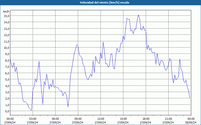The width and height of the screenshot is (201, 125).
Task: Pick the '12,0' y-axis label
Action: coord(7,35)
